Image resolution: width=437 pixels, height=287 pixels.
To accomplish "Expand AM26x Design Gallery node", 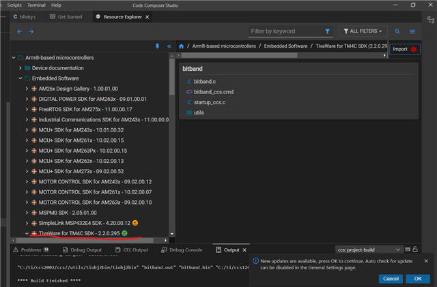I will click(x=27, y=89).
